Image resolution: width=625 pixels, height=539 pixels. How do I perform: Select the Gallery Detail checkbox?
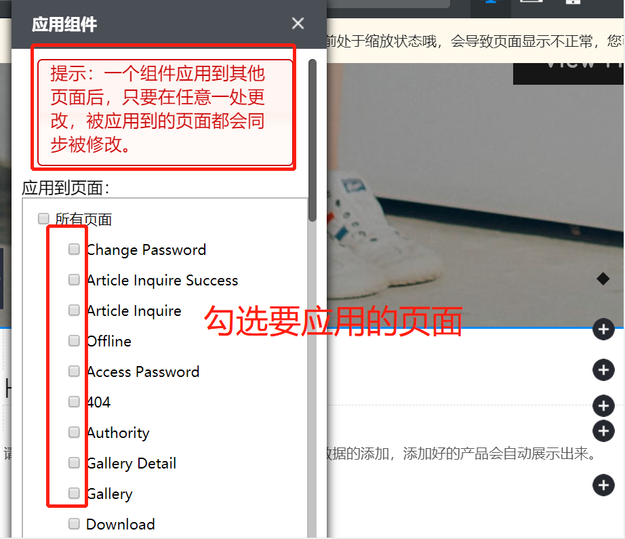coord(74,462)
